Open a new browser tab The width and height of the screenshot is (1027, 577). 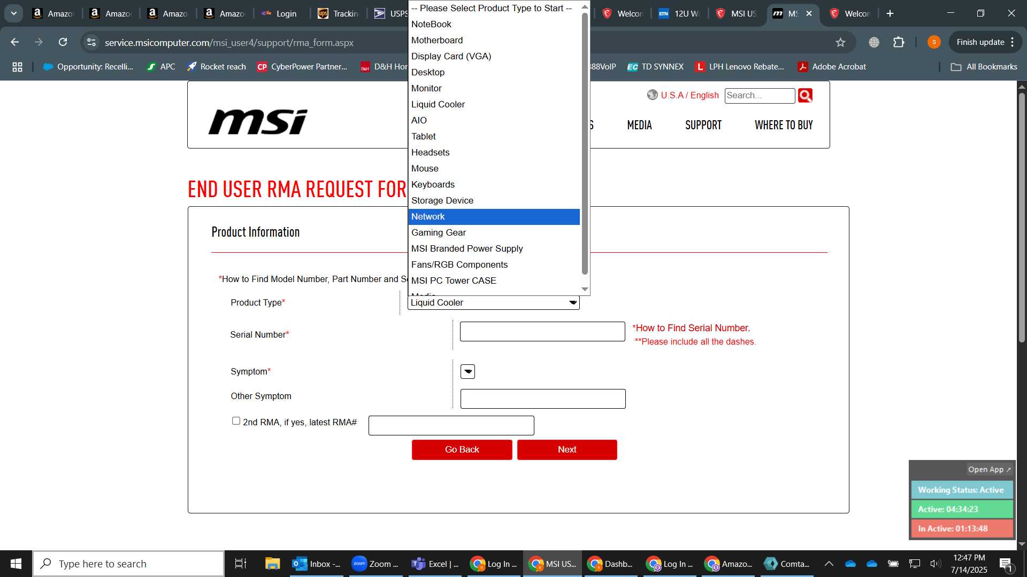(x=890, y=13)
